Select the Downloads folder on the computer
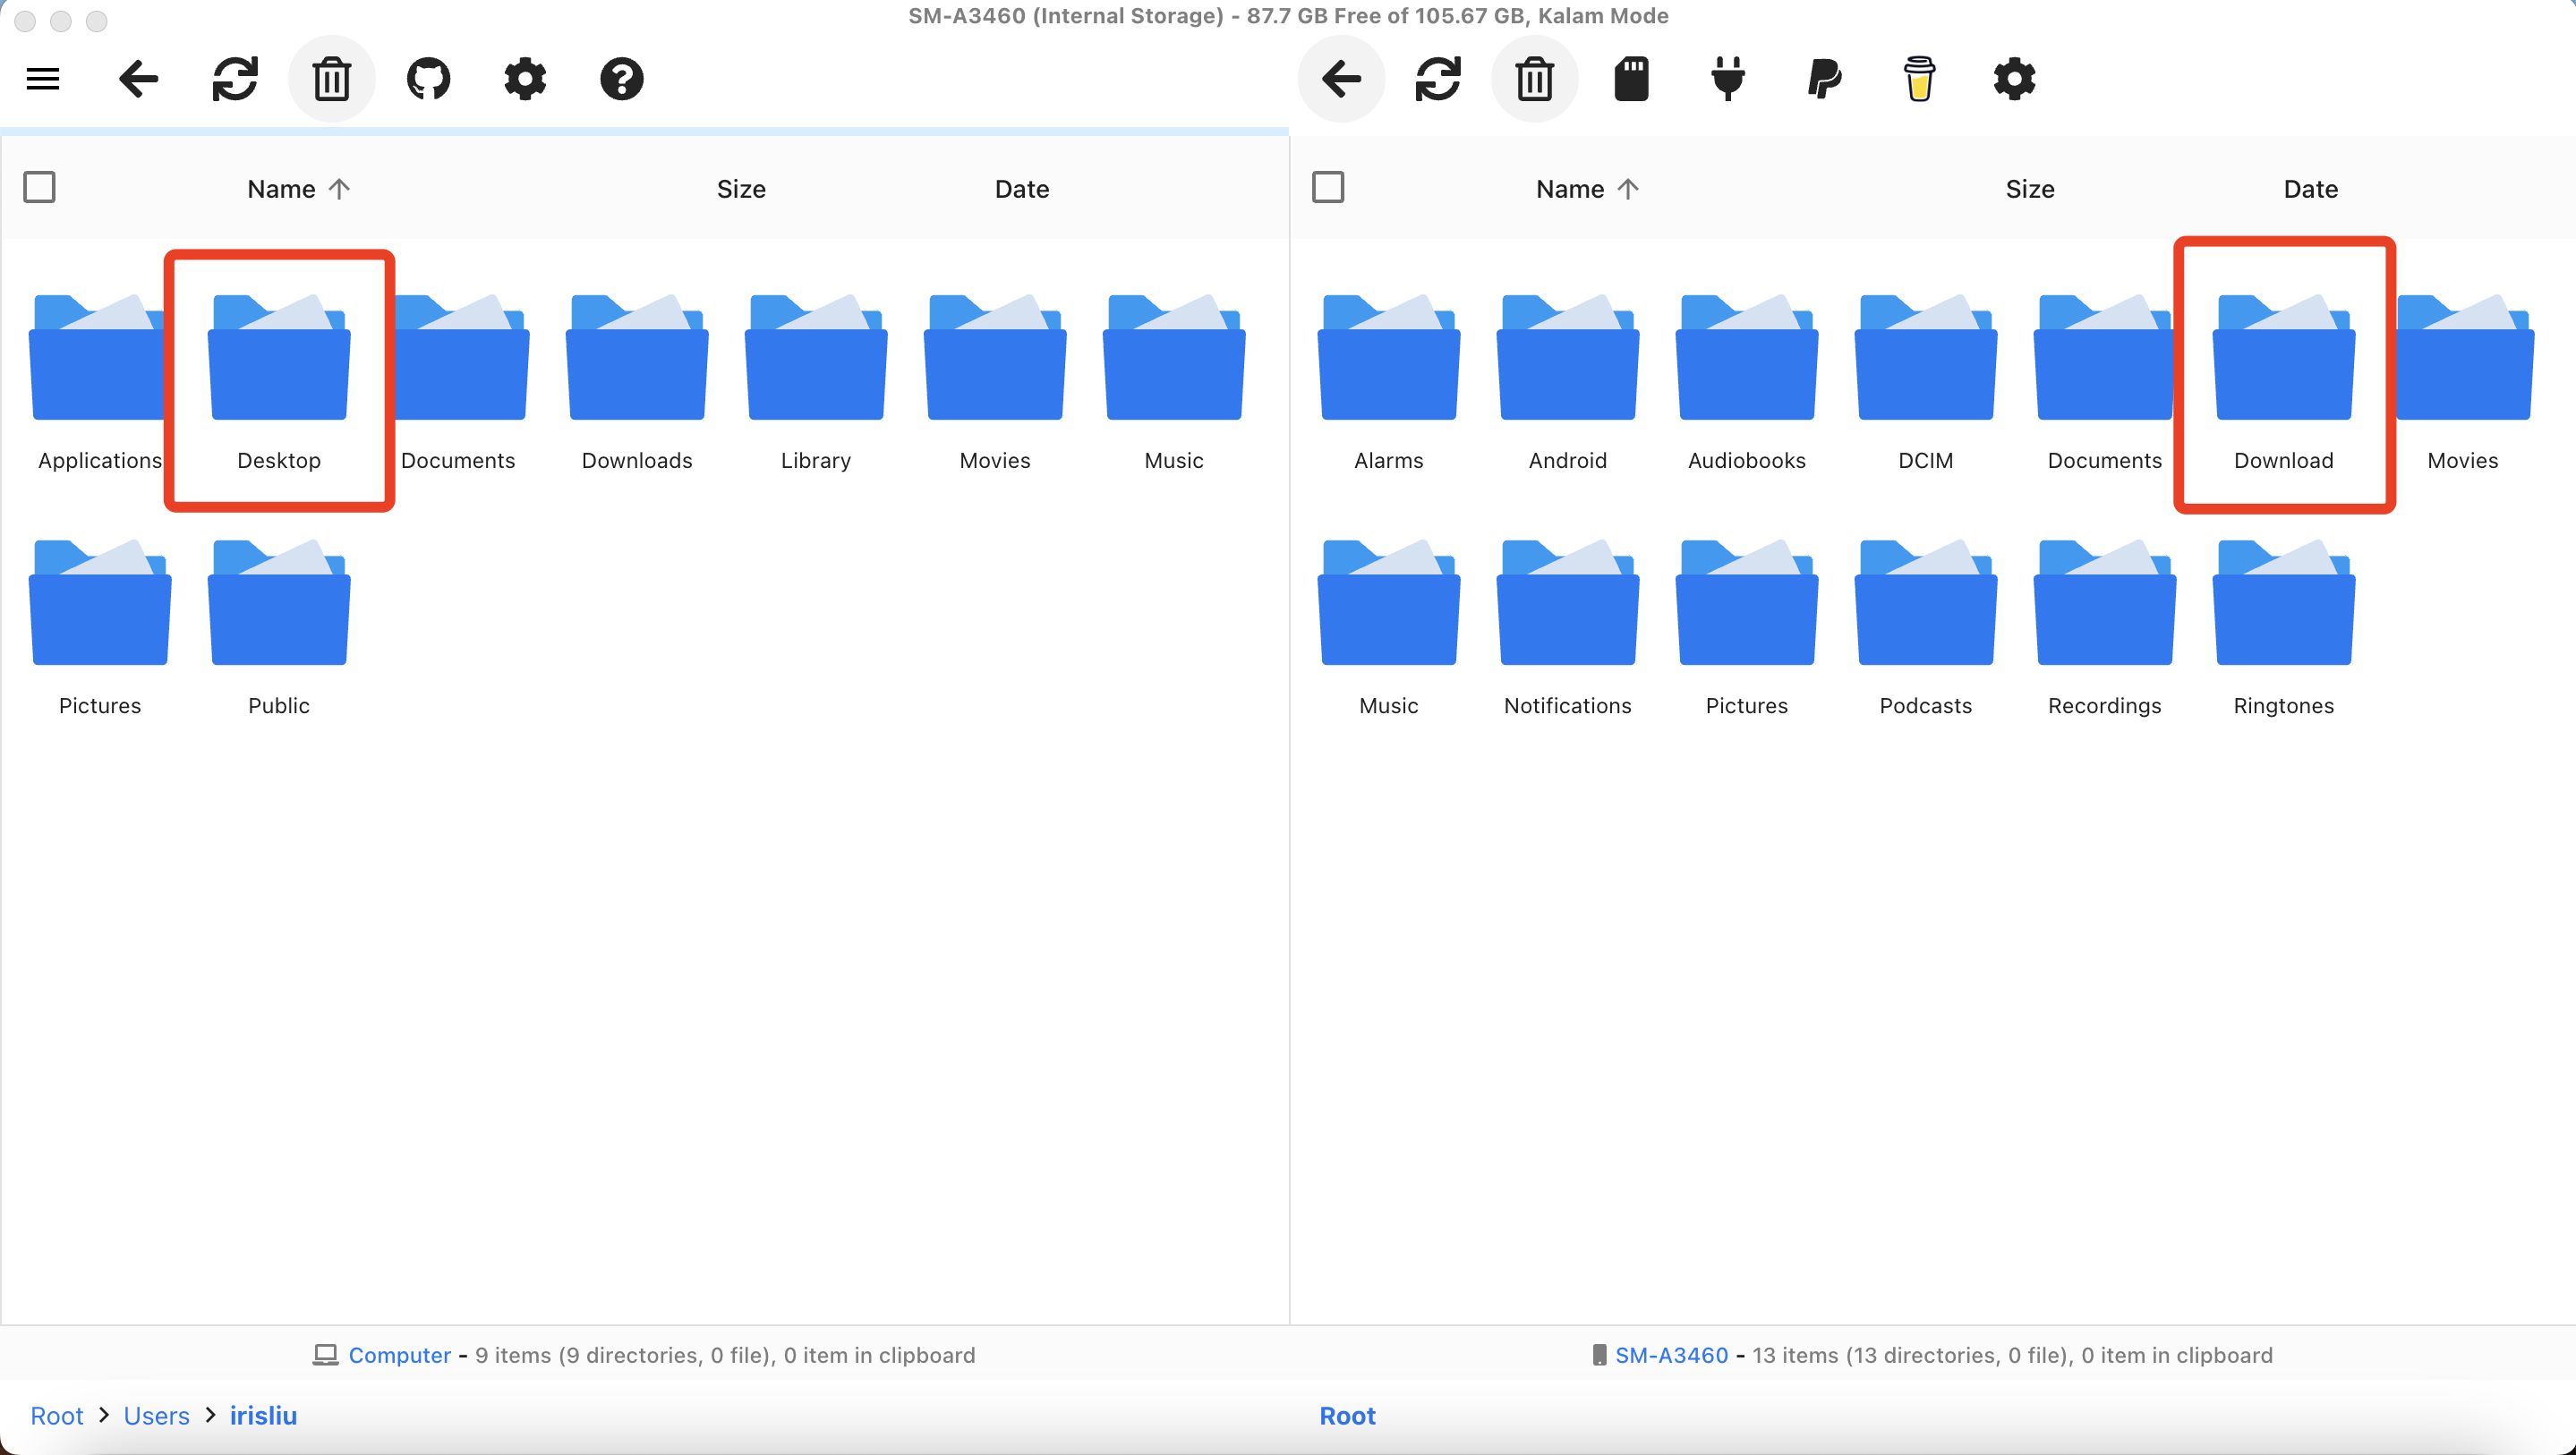Screen dimensions: 2576x1455 pyautogui.click(x=637, y=384)
